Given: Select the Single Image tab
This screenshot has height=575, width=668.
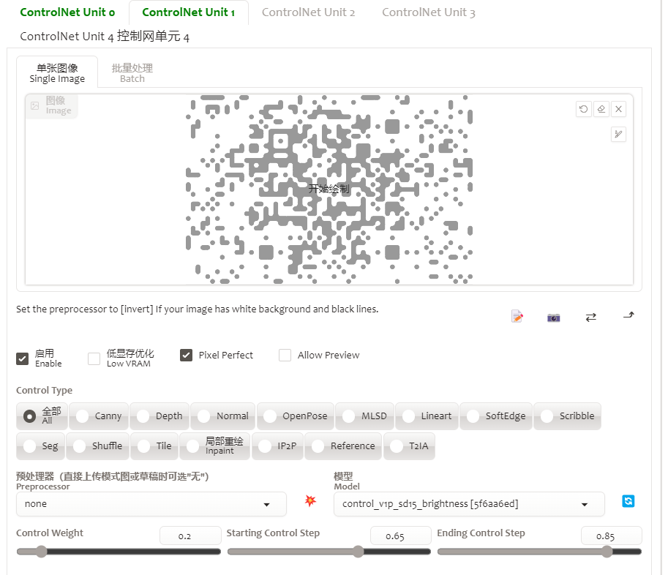Looking at the screenshot, I should (57, 73).
